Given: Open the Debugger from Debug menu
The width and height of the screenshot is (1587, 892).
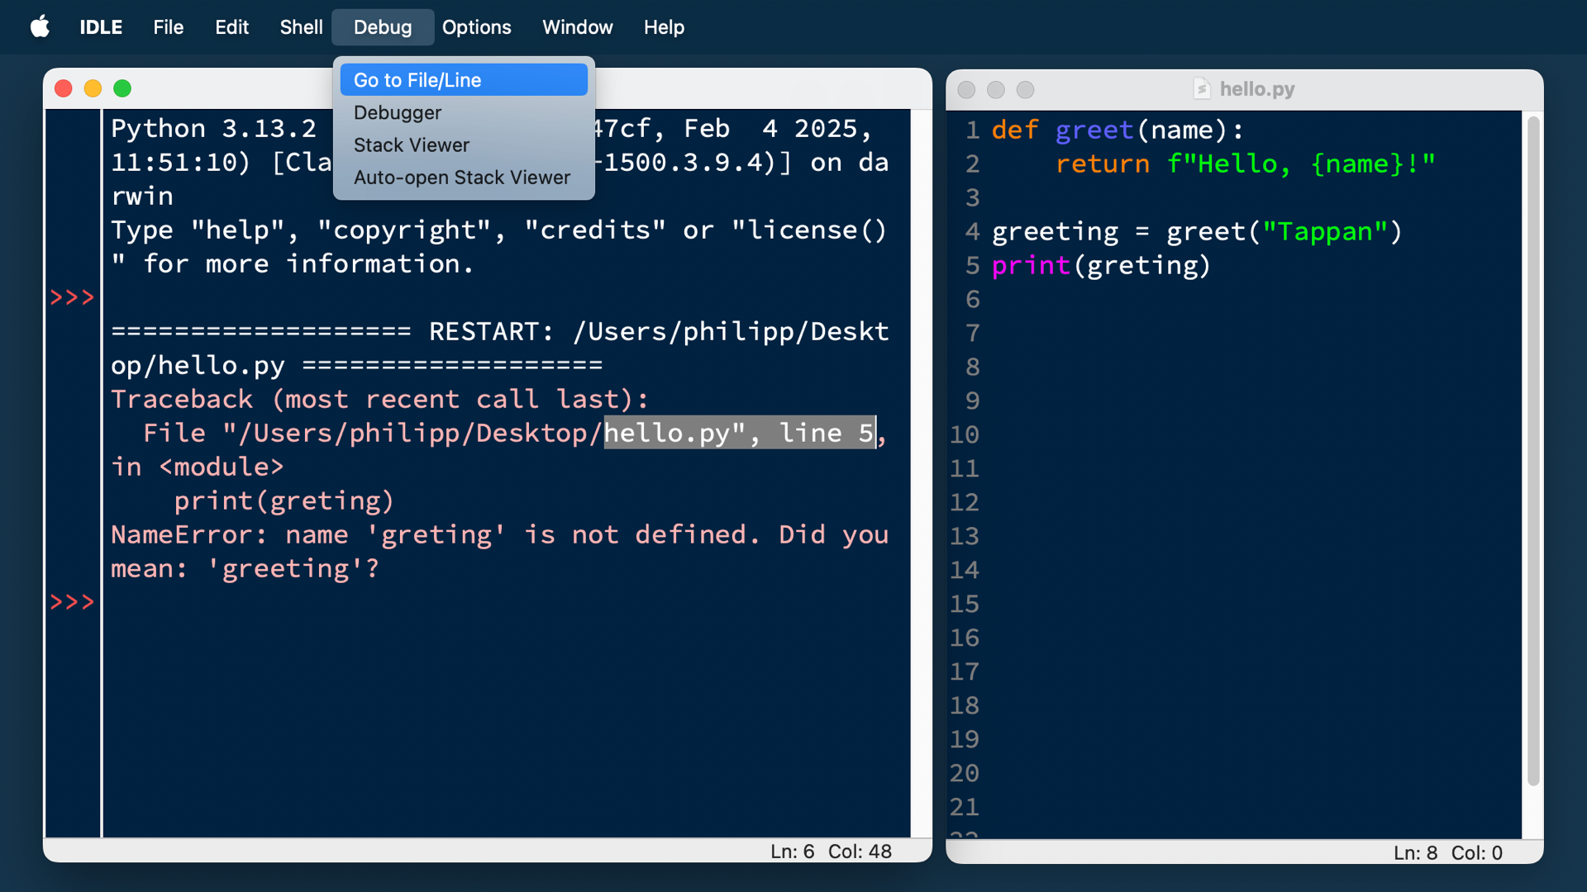Looking at the screenshot, I should coord(398,112).
